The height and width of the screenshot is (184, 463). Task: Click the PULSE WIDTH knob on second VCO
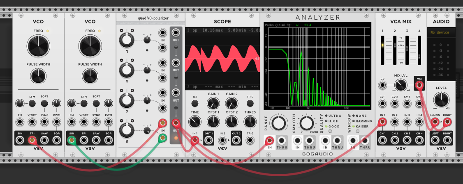[x=90, y=76]
